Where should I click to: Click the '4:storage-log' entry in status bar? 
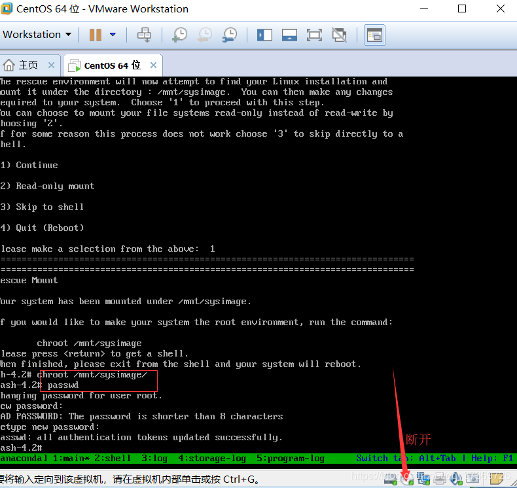pos(212,459)
